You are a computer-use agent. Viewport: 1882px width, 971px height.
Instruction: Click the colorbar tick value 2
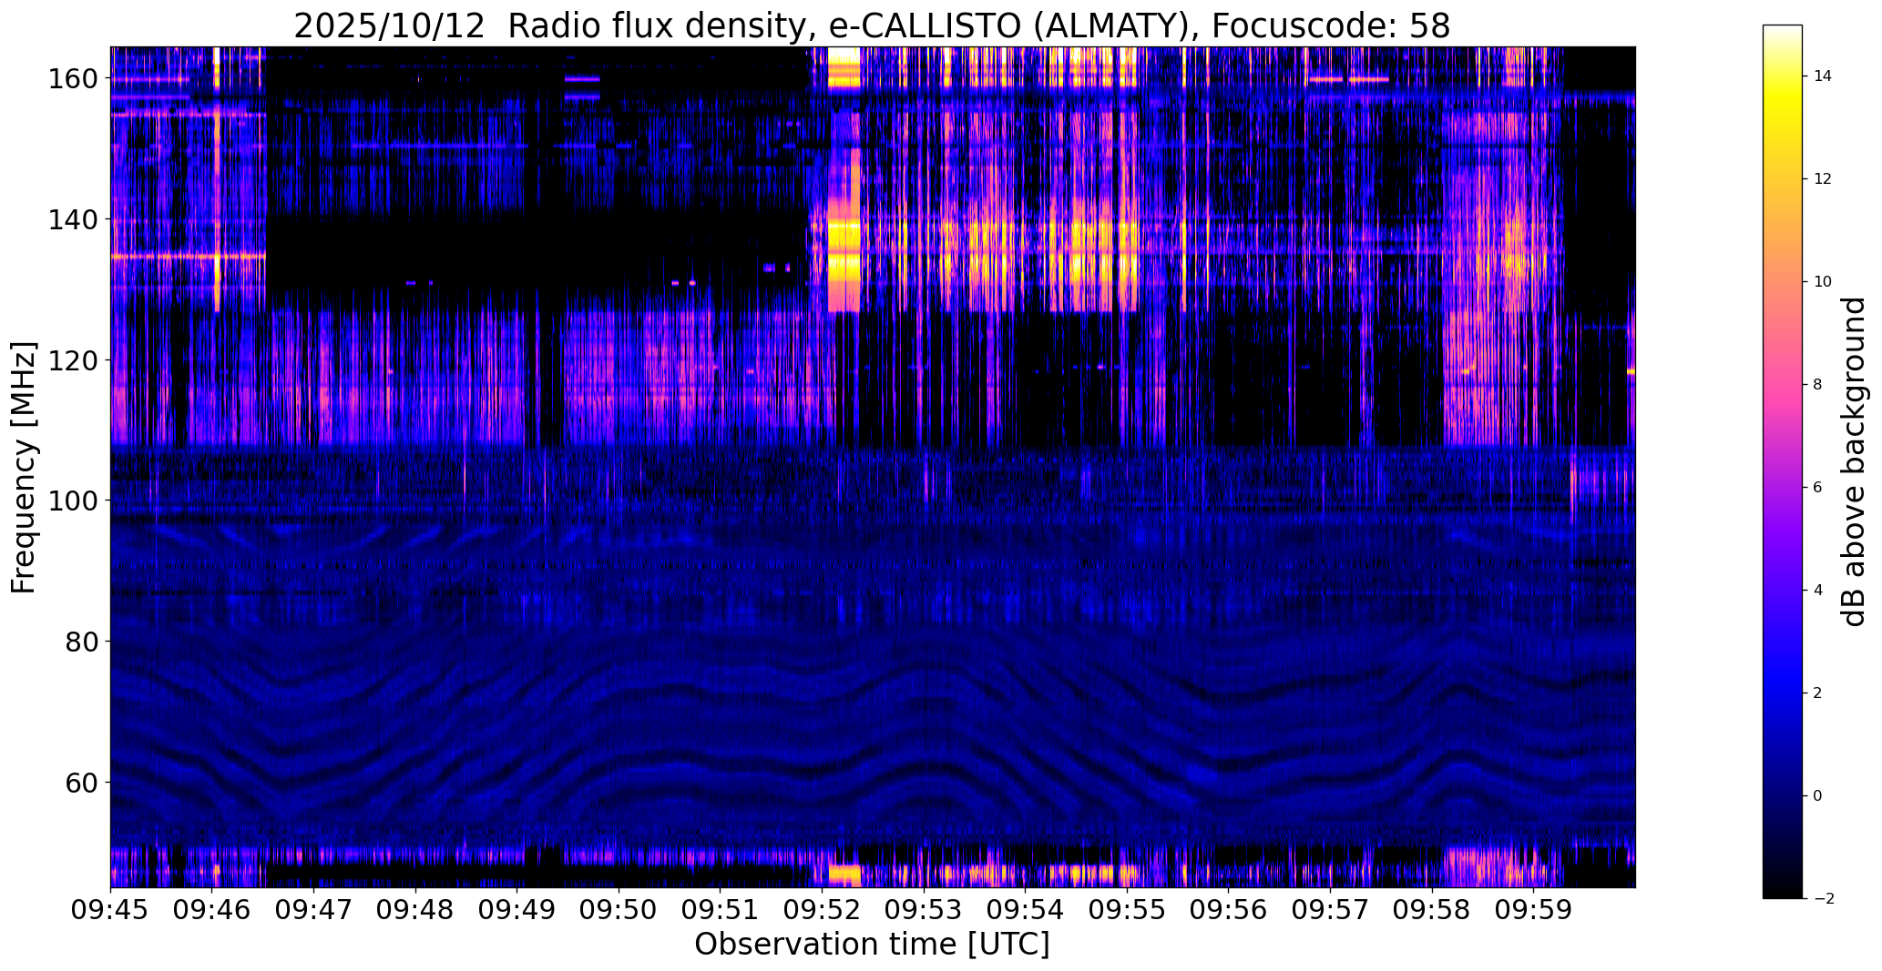[x=1818, y=693]
